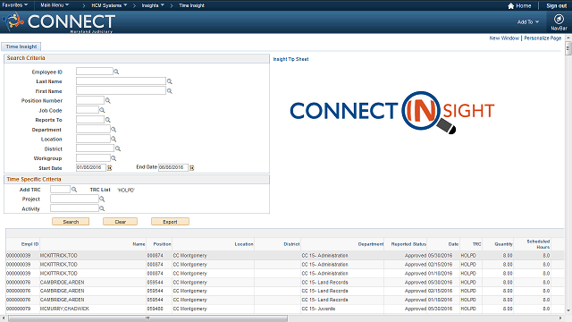This screenshot has width=572, height=322.
Task: Focus the Department input field
Action: 93,129
